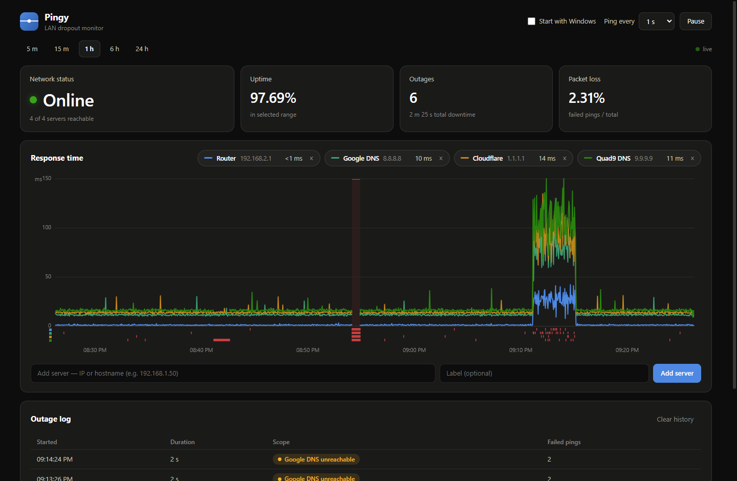This screenshot has width=737, height=481.
Task: Click the 4 of 4 servers reachable text
Action: 61,119
